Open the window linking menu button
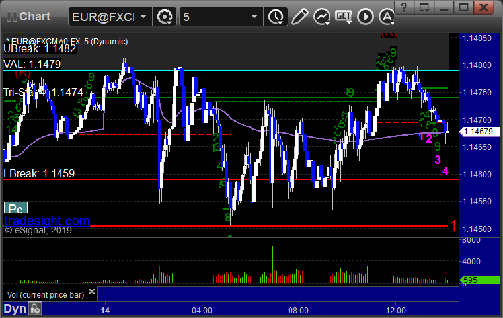The width and height of the screenshot is (503, 318). [x=424, y=7]
